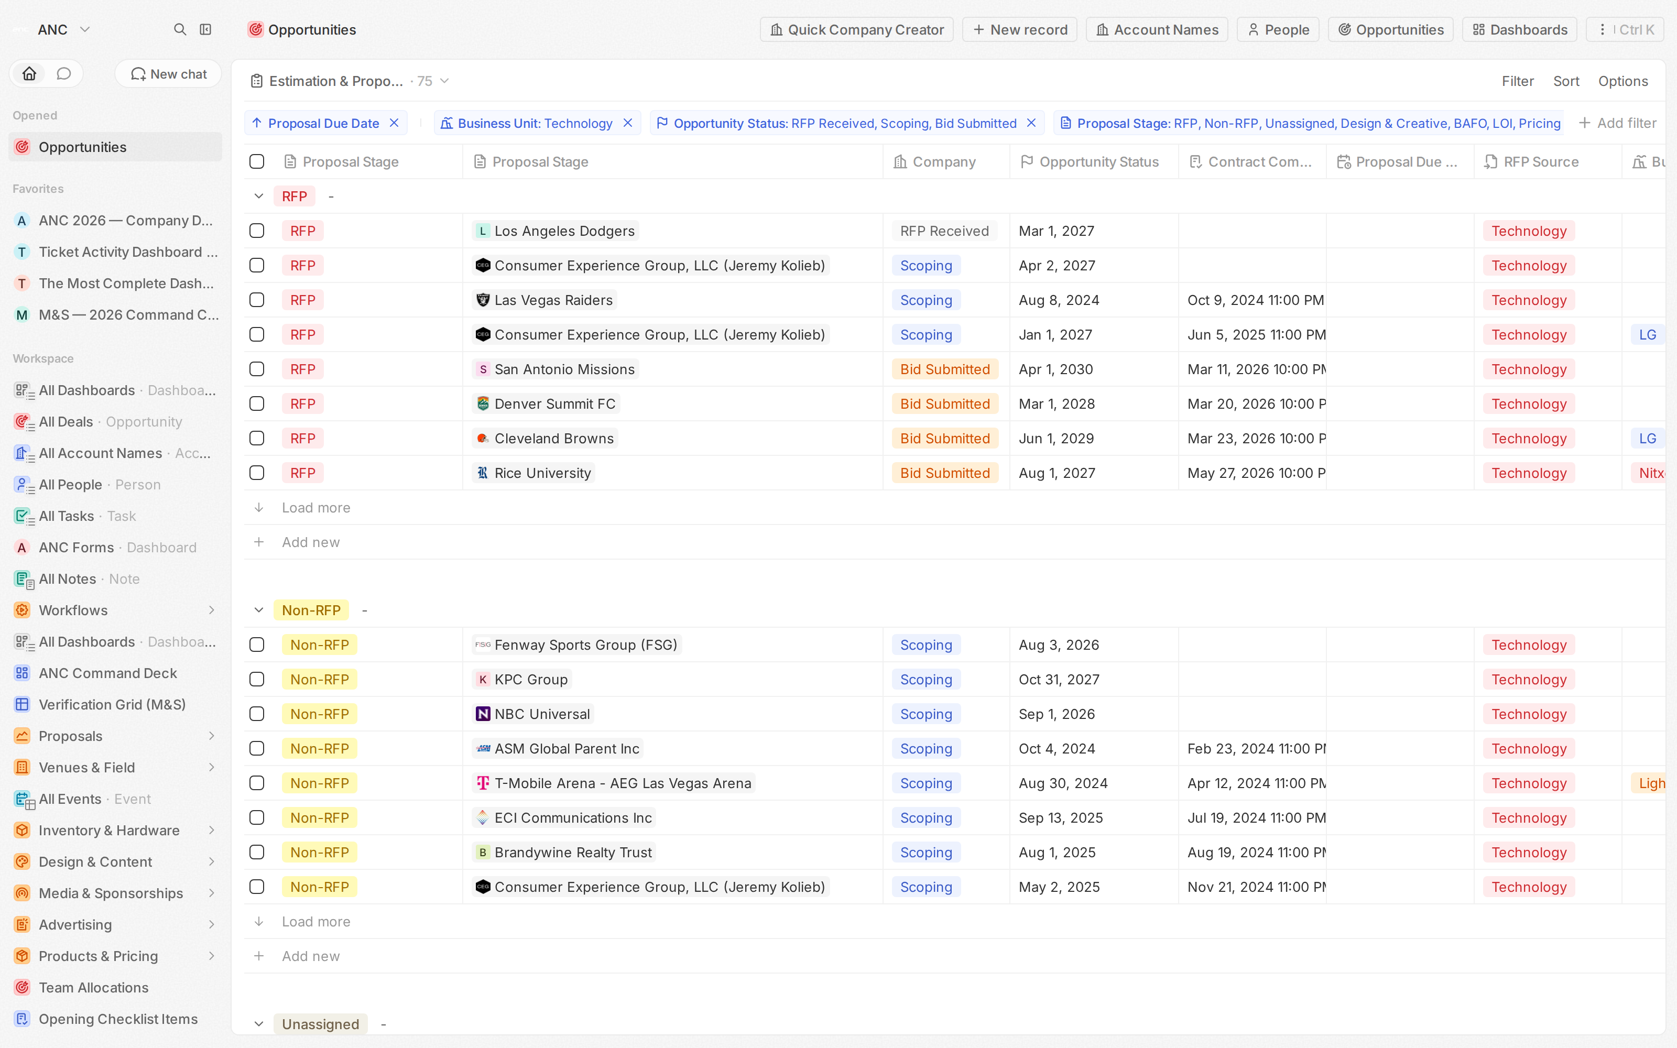The height and width of the screenshot is (1048, 1677).
Task: Open the three-dot Ctrl K command menu
Action: pos(1625,29)
